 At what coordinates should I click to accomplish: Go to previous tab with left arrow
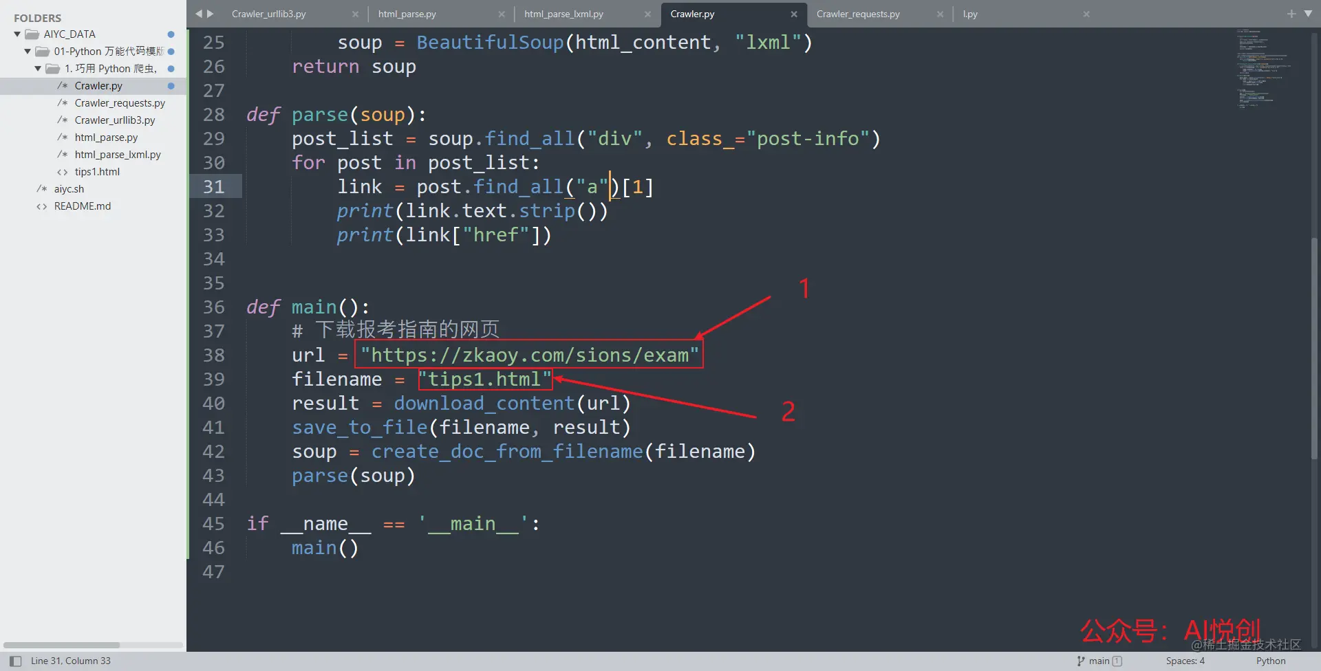click(x=199, y=14)
